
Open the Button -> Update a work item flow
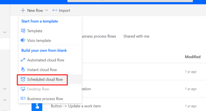pos(76,106)
